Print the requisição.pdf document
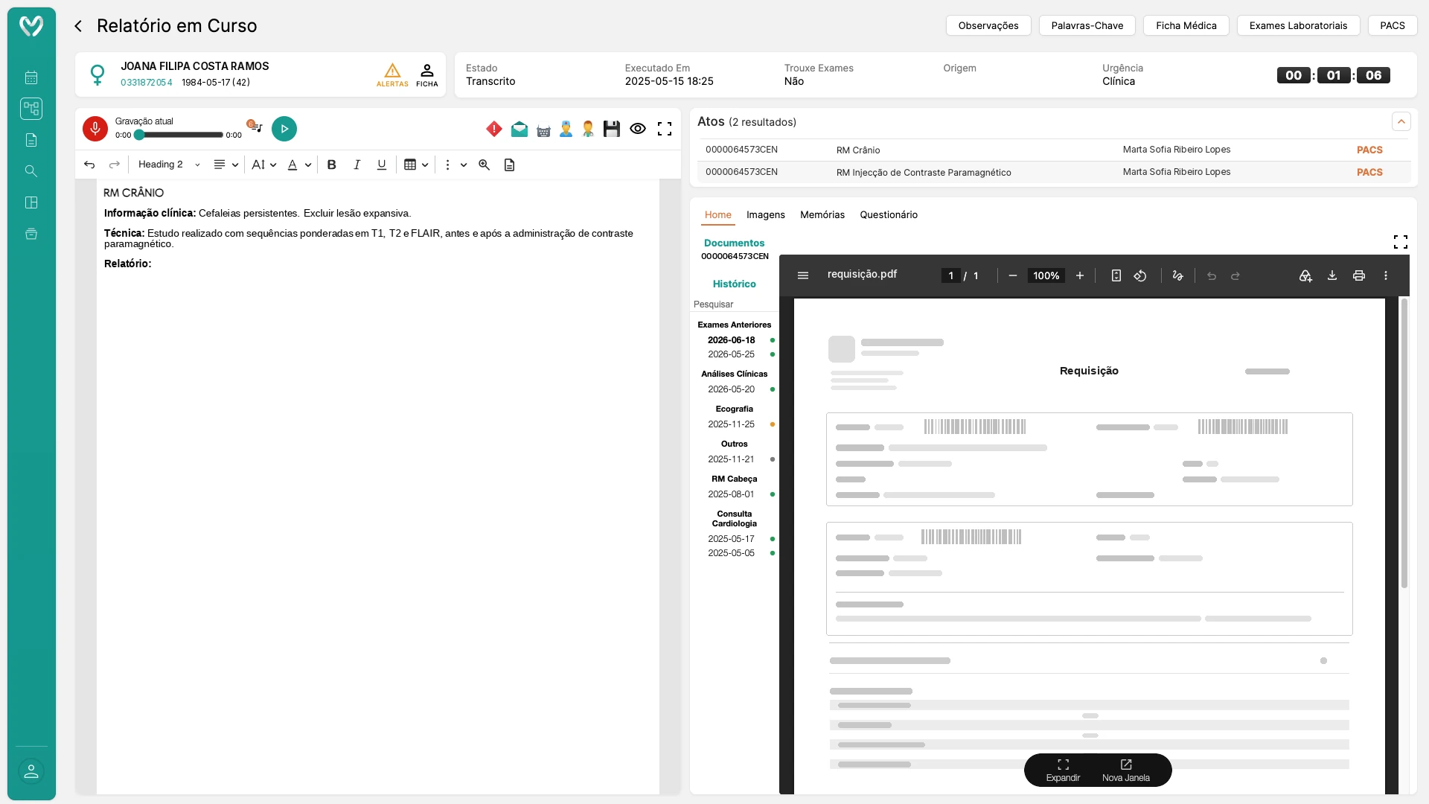This screenshot has width=1429, height=804. pos(1359,275)
